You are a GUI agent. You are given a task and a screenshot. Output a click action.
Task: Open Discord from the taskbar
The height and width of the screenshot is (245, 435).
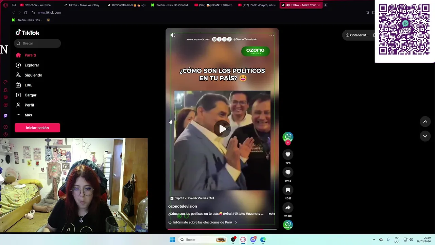coord(253,240)
